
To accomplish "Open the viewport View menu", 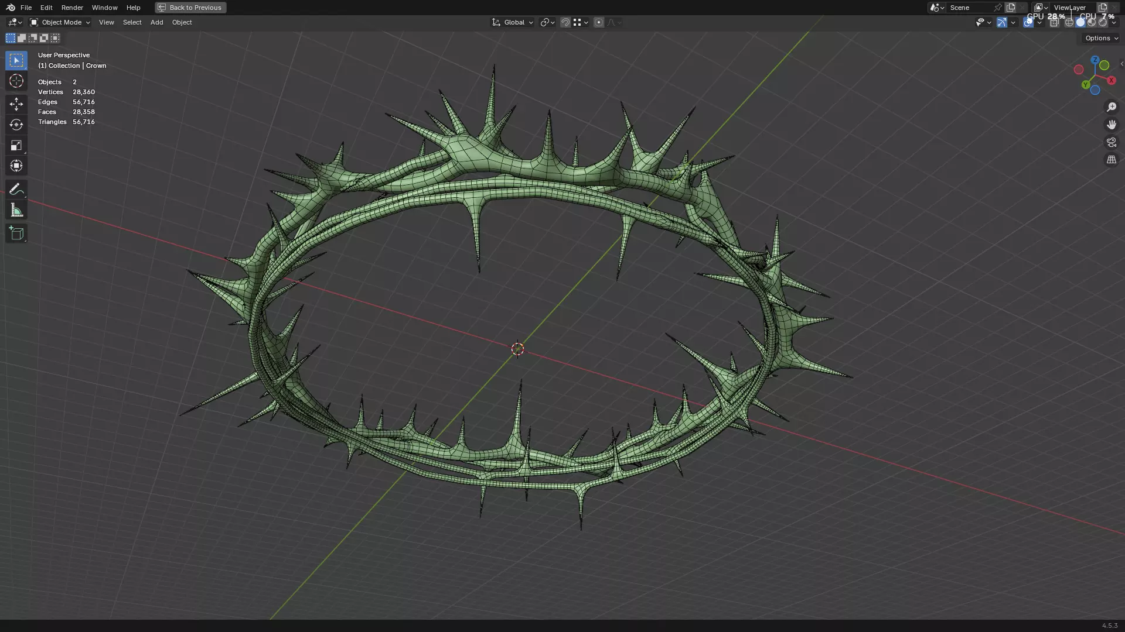I will point(107,22).
